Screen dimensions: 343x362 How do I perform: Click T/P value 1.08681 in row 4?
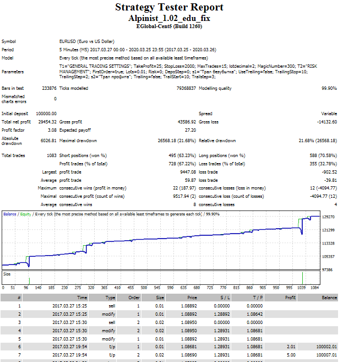[255, 331]
